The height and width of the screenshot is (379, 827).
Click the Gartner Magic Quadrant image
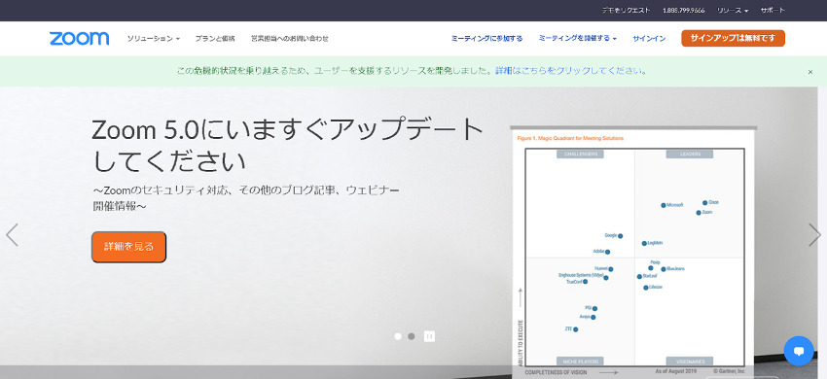(x=633, y=253)
